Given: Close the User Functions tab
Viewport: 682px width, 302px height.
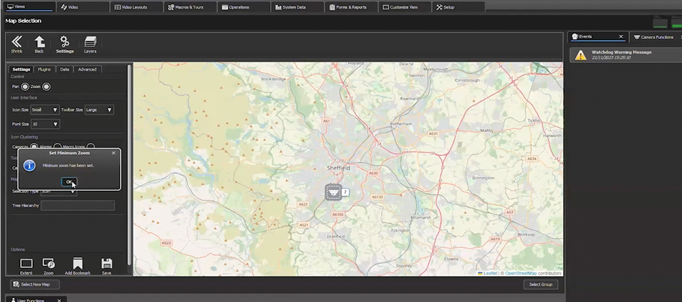Looking at the screenshot, I should point(59,300).
